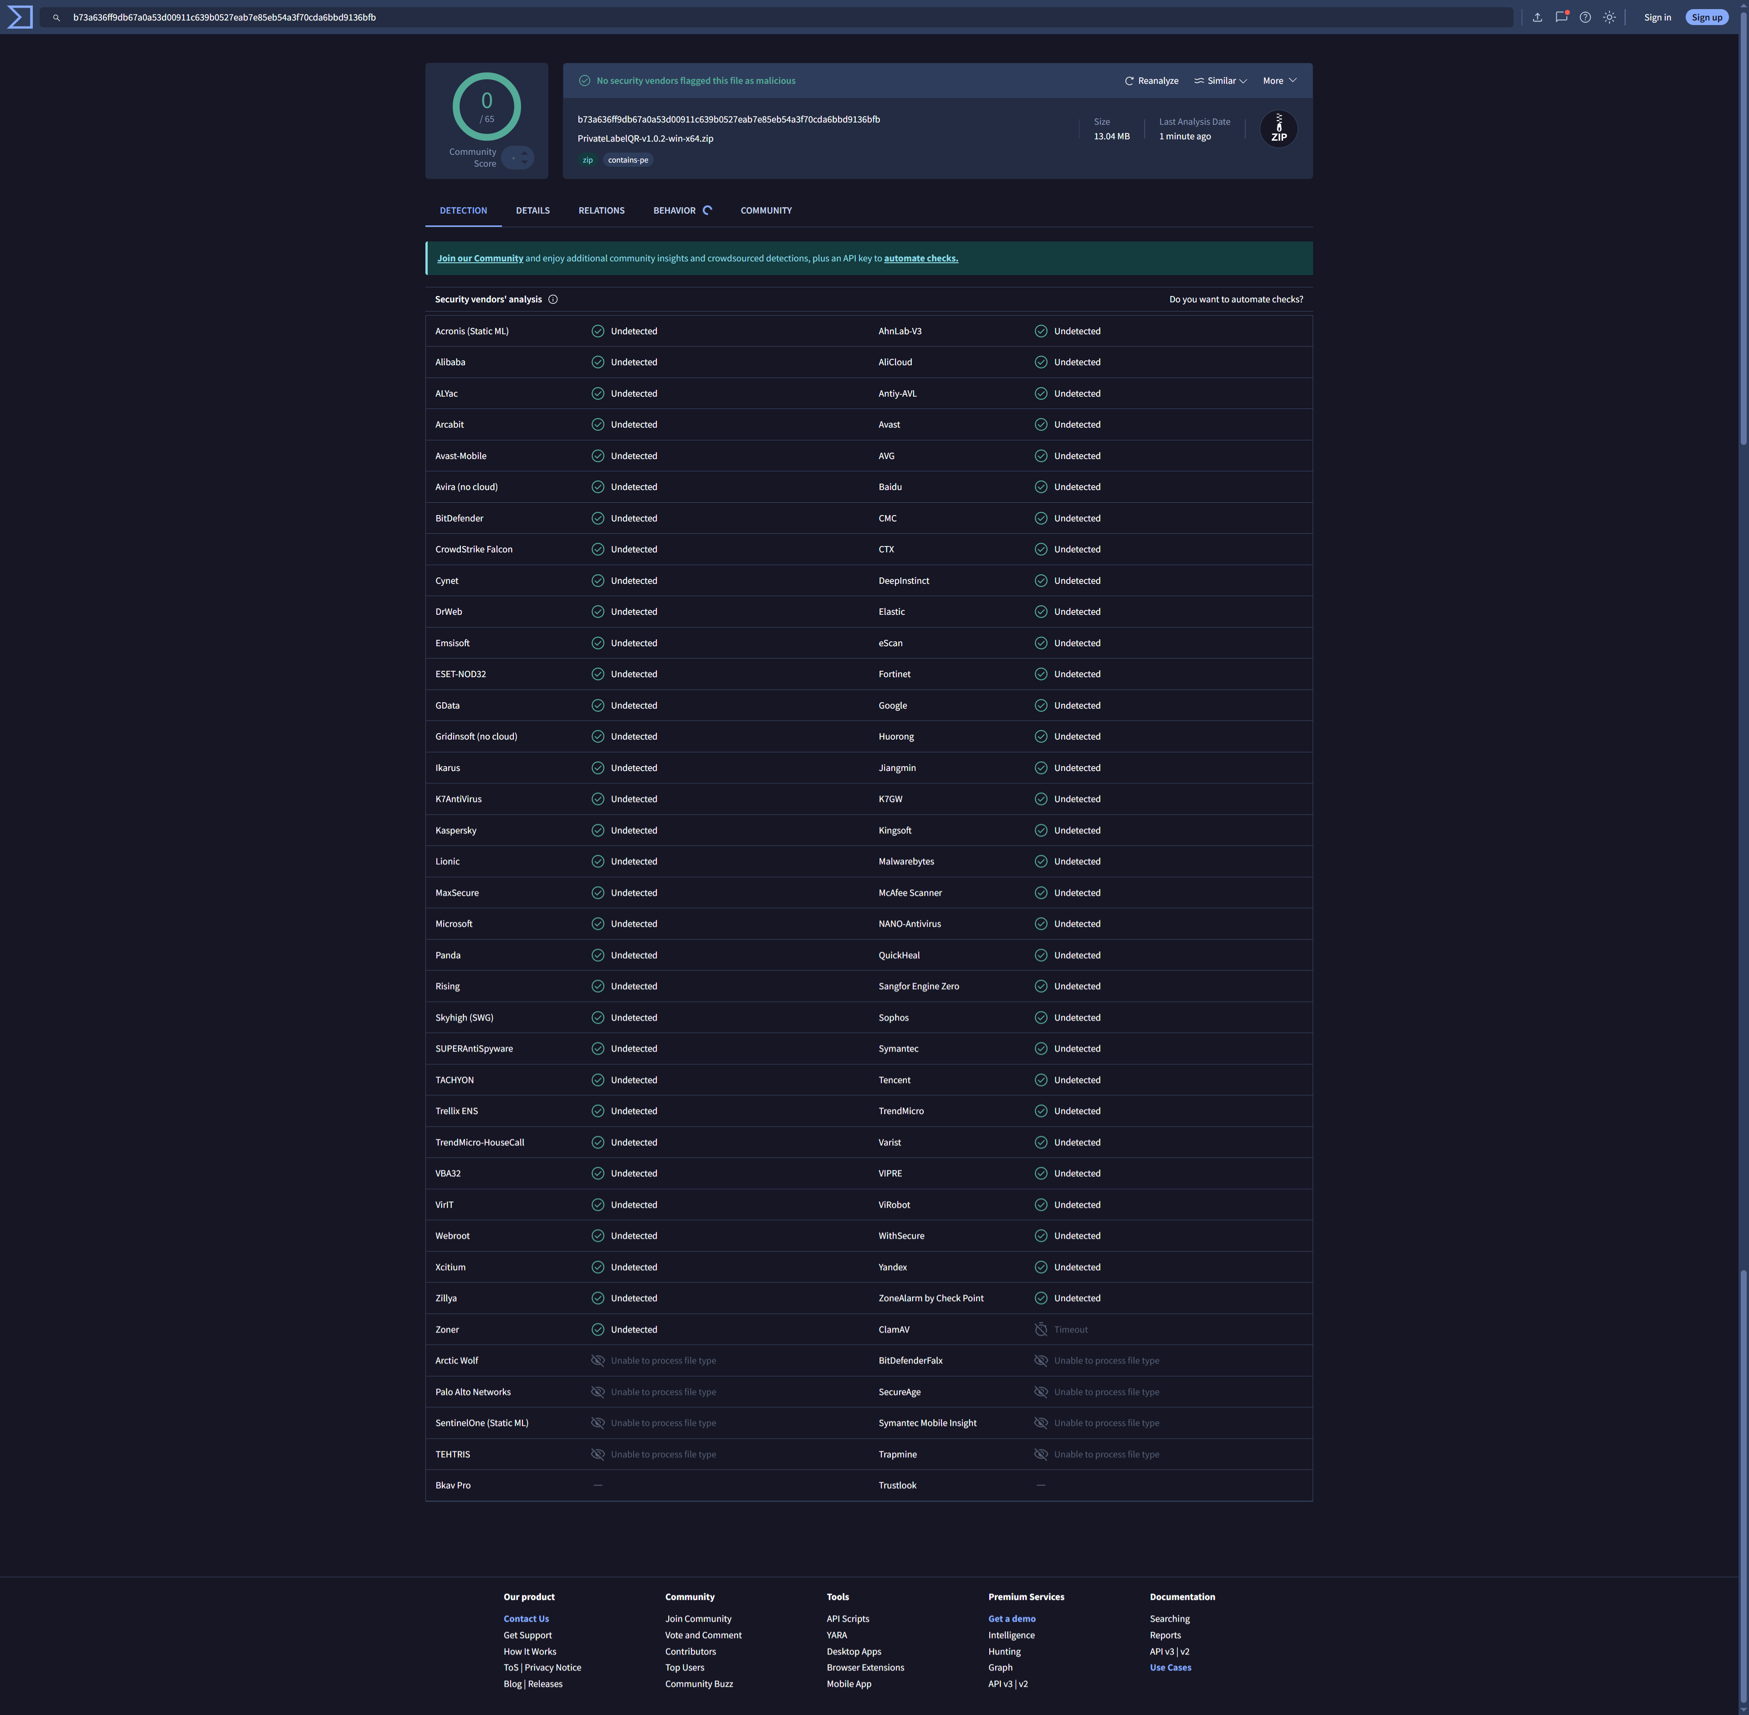Click the Reanalyze button
The height and width of the screenshot is (1715, 1749).
(x=1151, y=81)
